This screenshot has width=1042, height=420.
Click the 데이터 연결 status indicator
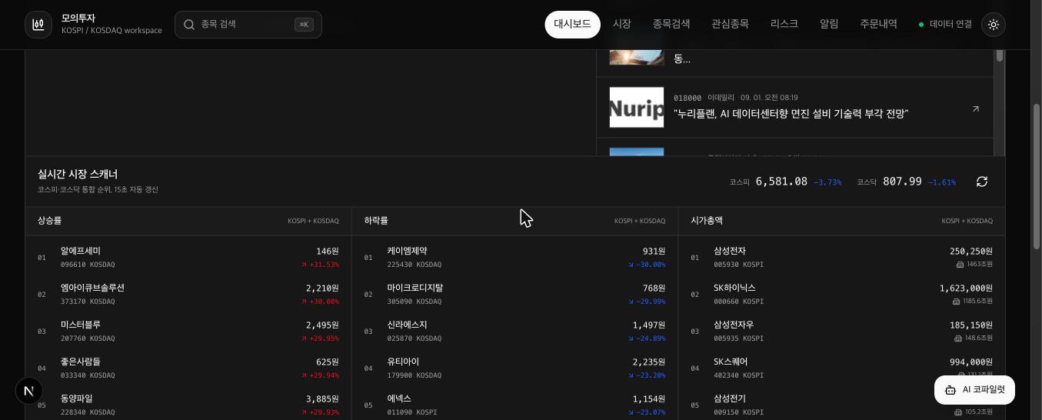click(x=946, y=25)
